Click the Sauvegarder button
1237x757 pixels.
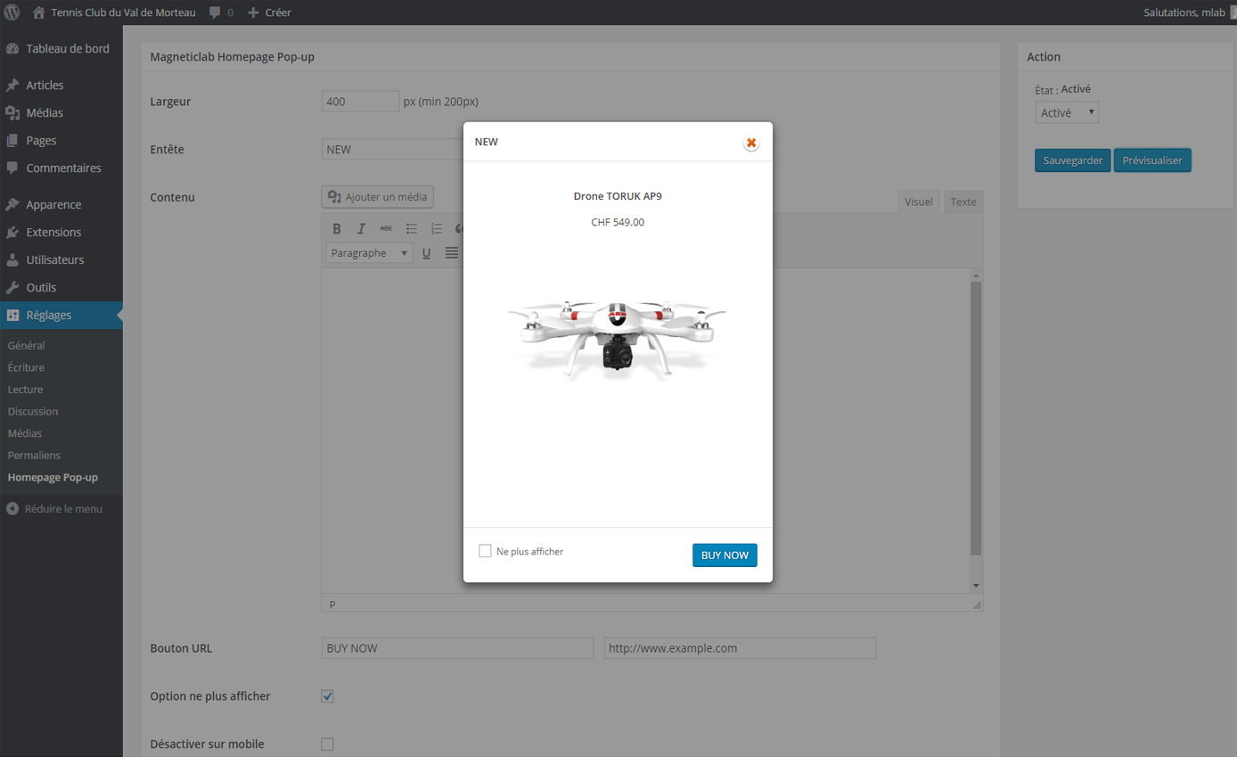[x=1073, y=160]
